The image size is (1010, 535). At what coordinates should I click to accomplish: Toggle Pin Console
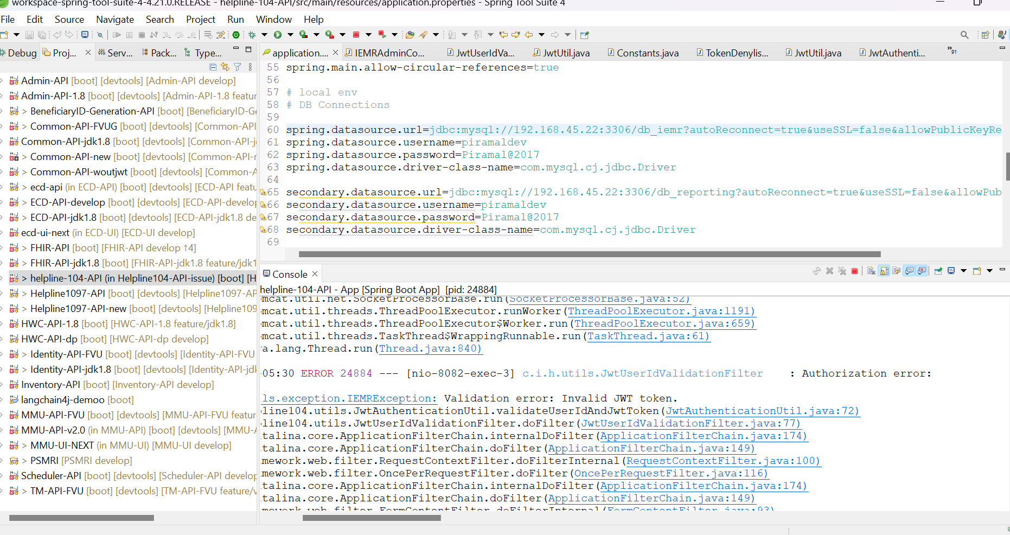point(938,271)
